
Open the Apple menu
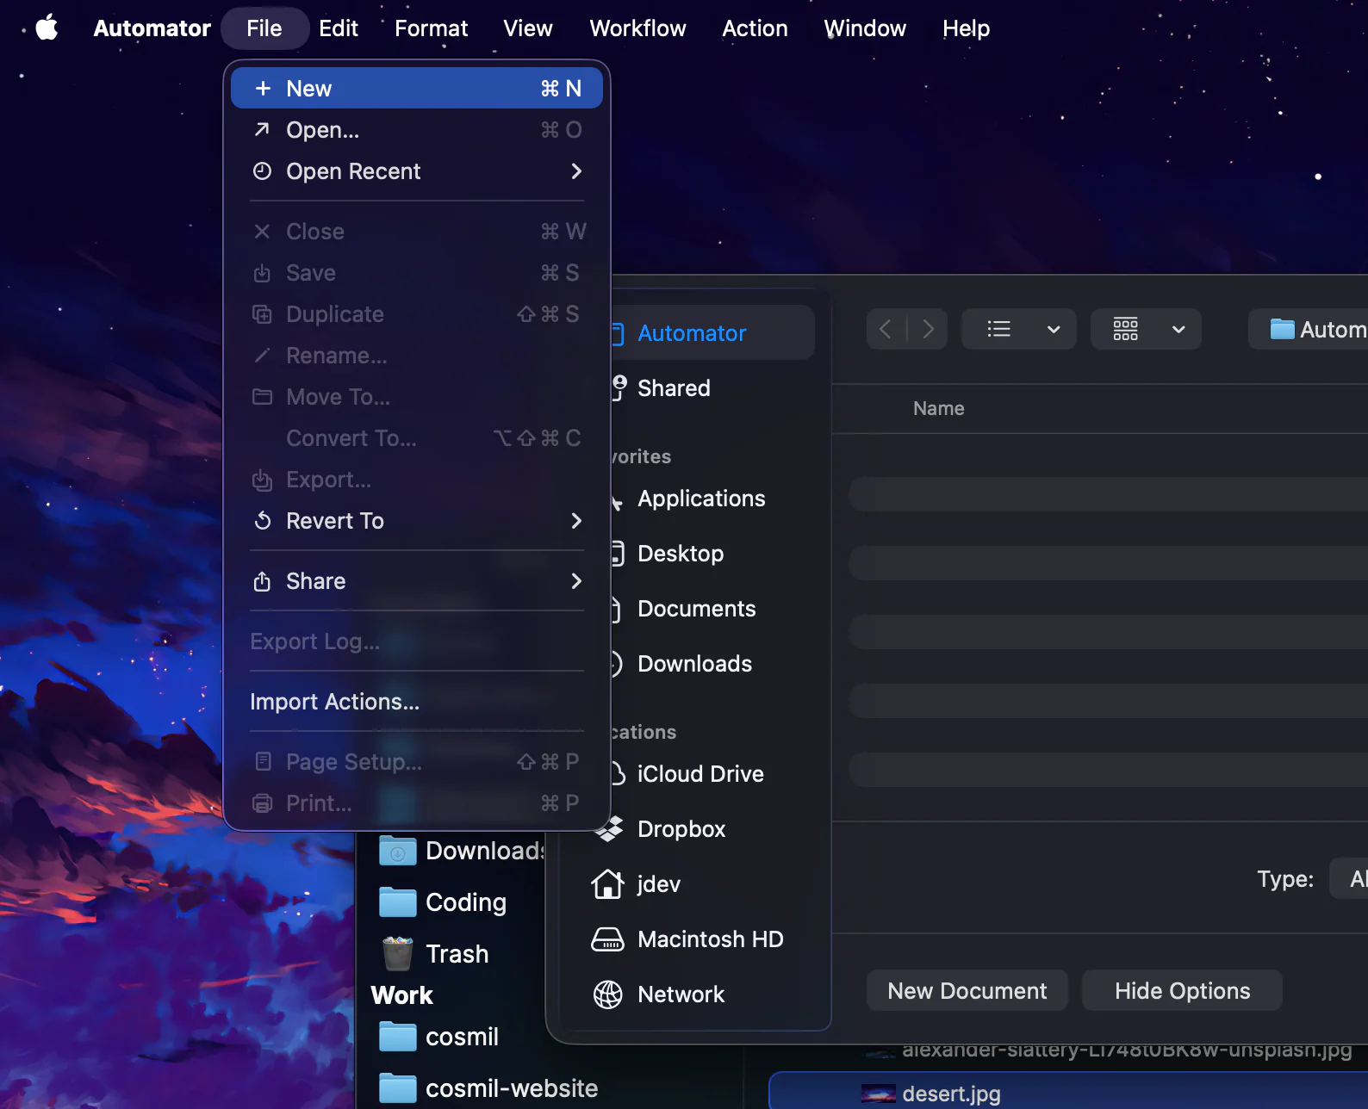pyautogui.click(x=47, y=28)
